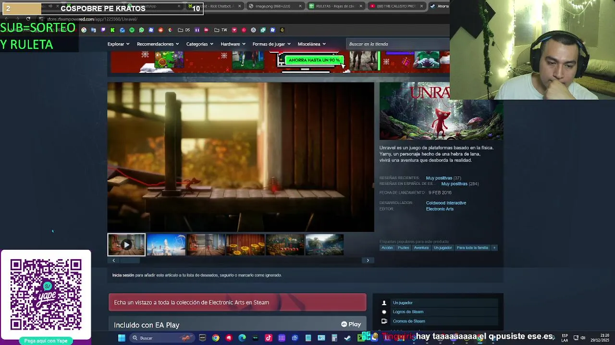
Task: Click the browser address bar URL
Action: coord(91,19)
